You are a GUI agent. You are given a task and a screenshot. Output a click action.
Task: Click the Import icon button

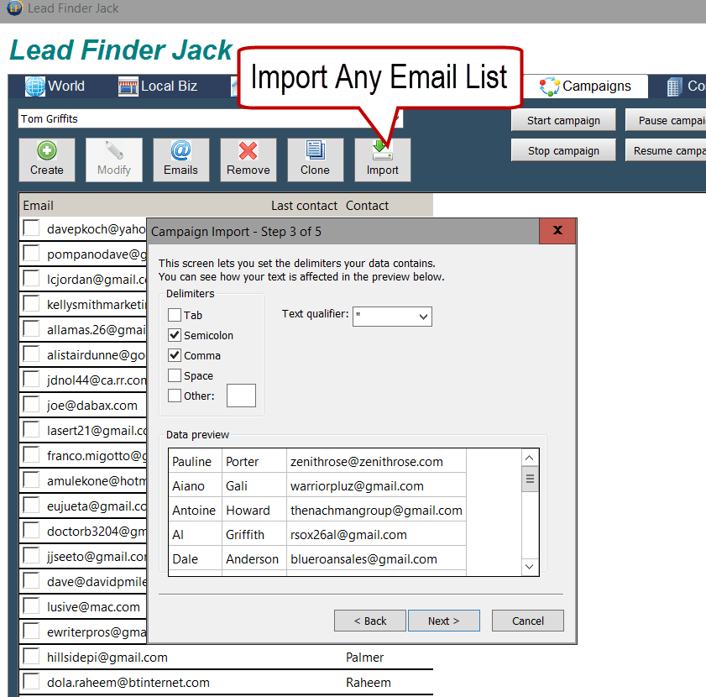click(382, 151)
